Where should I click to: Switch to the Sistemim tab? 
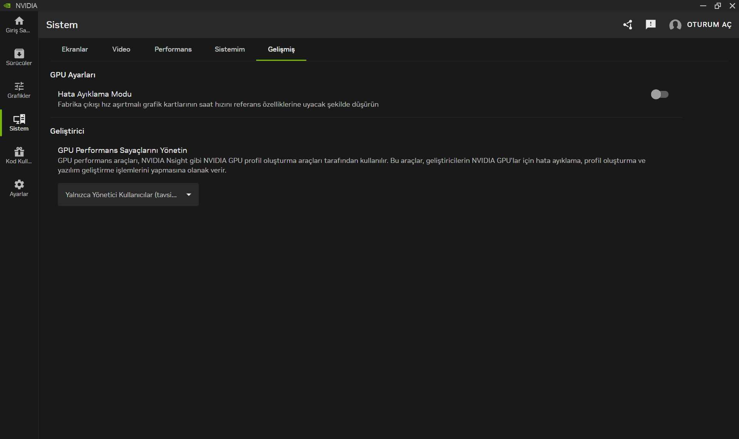[x=230, y=49]
